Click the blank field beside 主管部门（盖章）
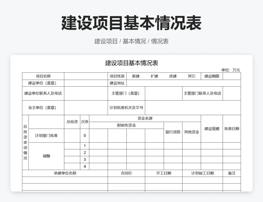Image resolution: width=263 pixels, height=202 pixels. pyautogui.click(x=163, y=94)
